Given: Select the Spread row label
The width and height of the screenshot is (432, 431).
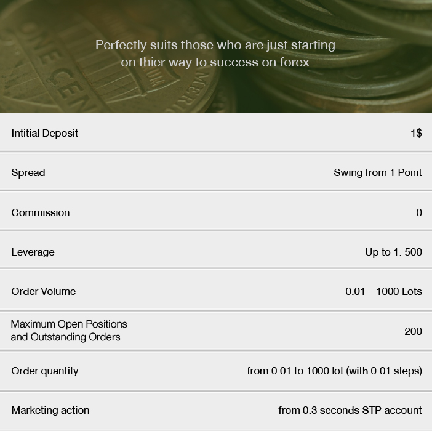Looking at the screenshot, I should click(28, 173).
